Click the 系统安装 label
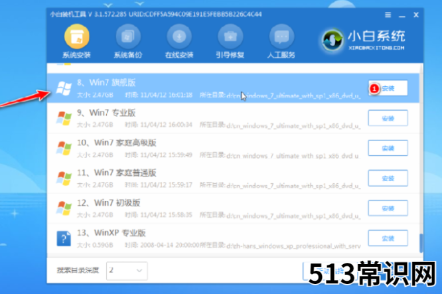The height and width of the screenshot is (294, 442). [77, 54]
